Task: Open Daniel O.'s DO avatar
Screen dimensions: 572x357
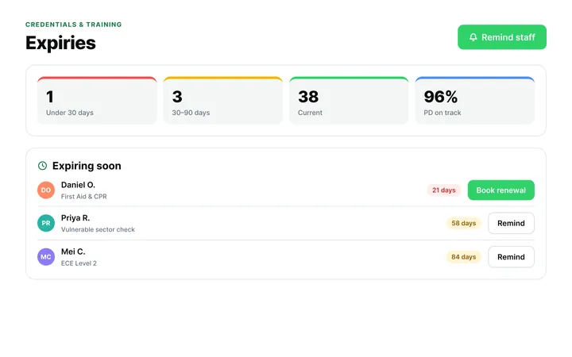Action: (46, 190)
